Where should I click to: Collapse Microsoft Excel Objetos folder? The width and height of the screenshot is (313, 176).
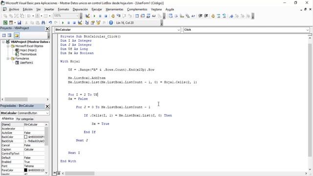[x=8, y=46]
